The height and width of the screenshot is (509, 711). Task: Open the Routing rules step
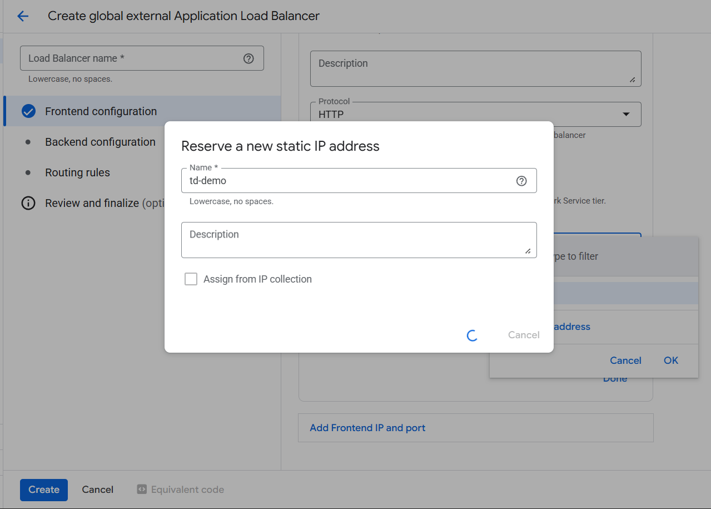click(77, 172)
